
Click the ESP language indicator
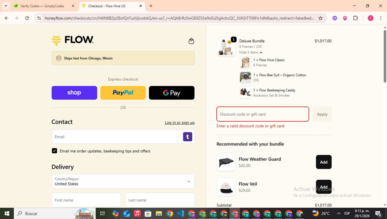[x=347, y=213]
